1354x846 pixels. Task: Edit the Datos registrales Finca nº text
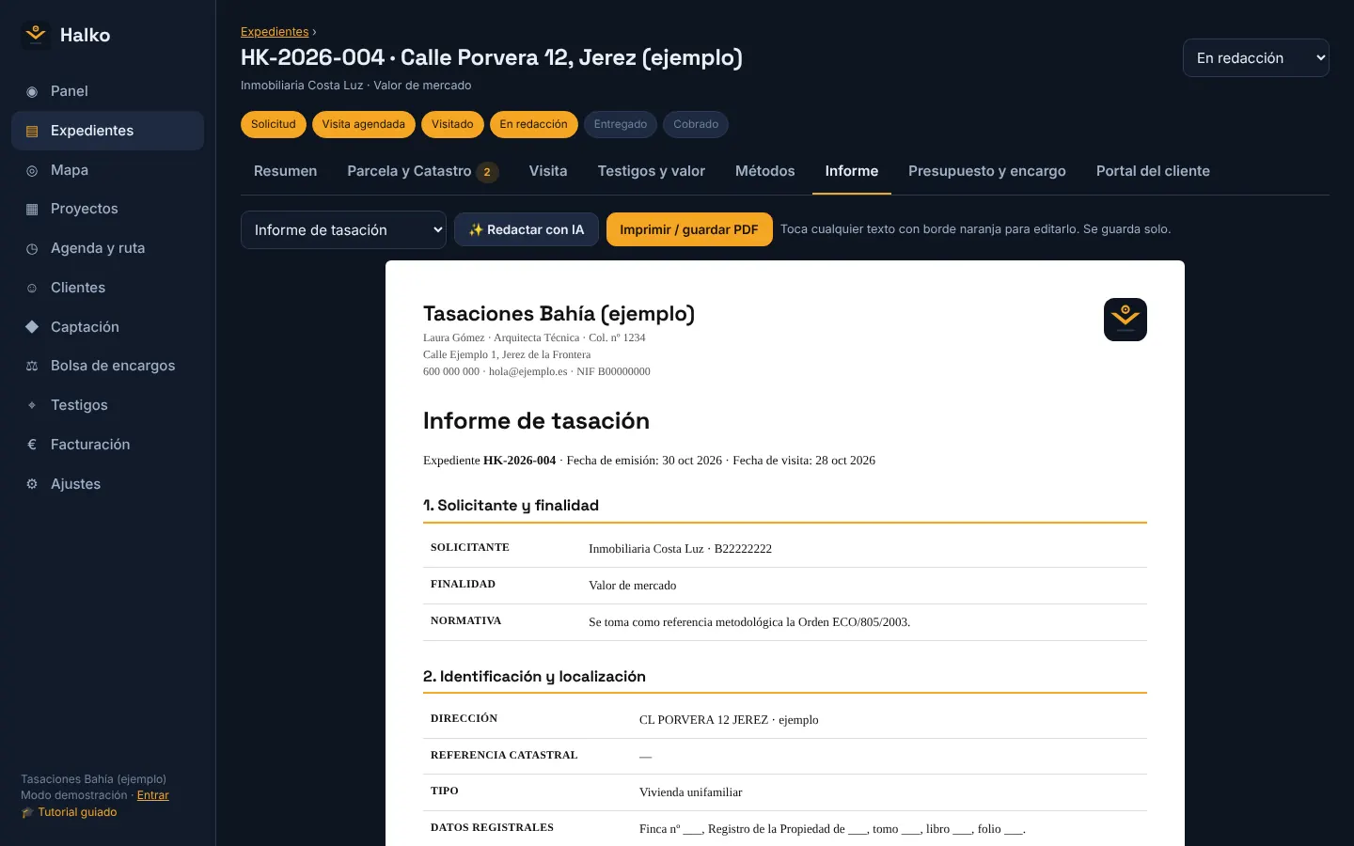[832, 829]
